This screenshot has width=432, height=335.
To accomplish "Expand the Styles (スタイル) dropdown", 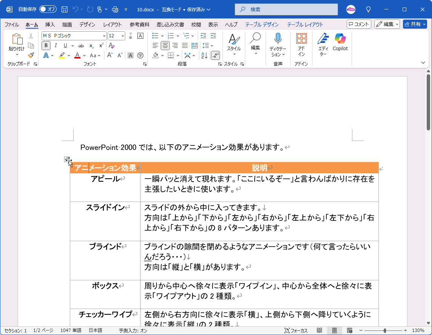I will pos(234,54).
